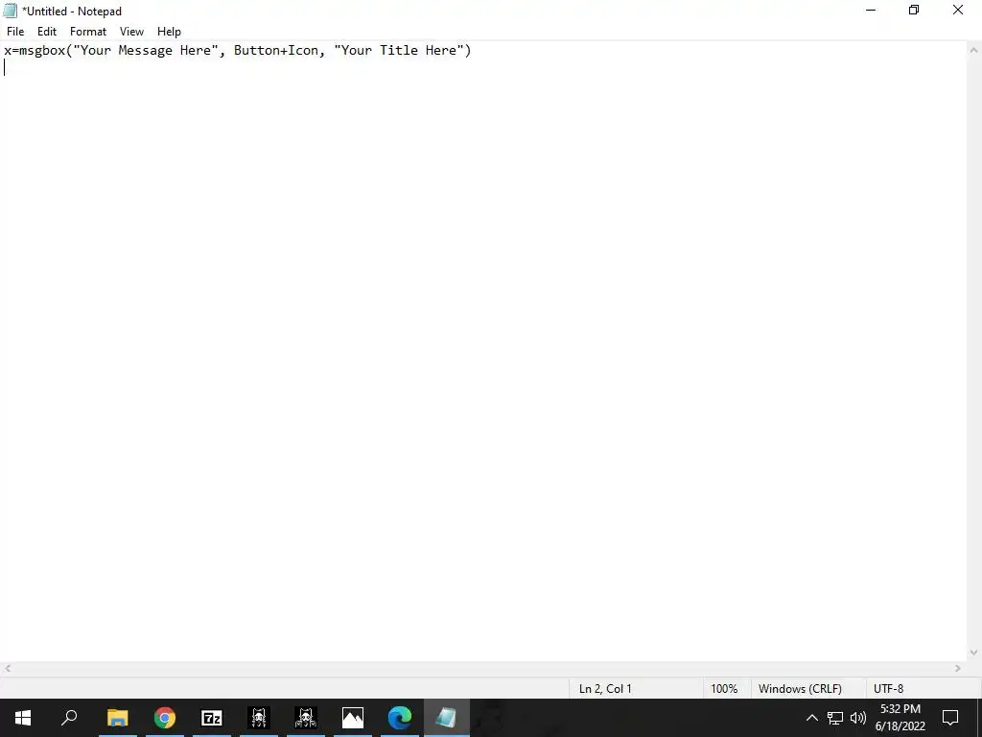Click the 100% zoom status entry
982x737 pixels.
(727, 688)
